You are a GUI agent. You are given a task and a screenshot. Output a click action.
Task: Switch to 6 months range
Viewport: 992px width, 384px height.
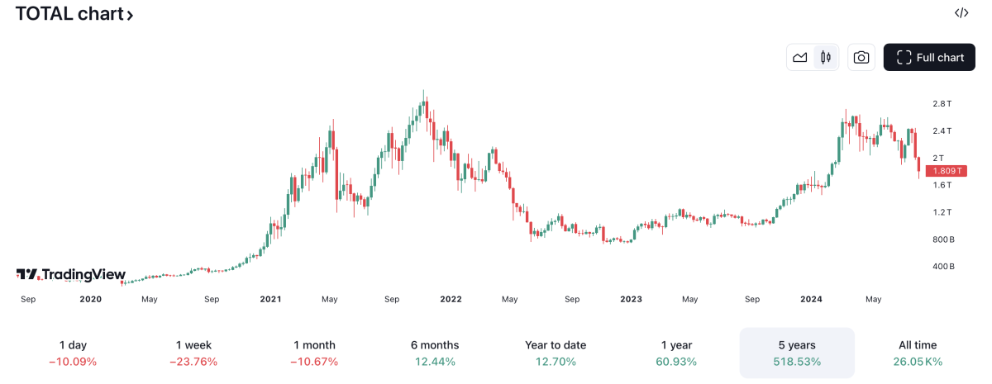tap(434, 353)
